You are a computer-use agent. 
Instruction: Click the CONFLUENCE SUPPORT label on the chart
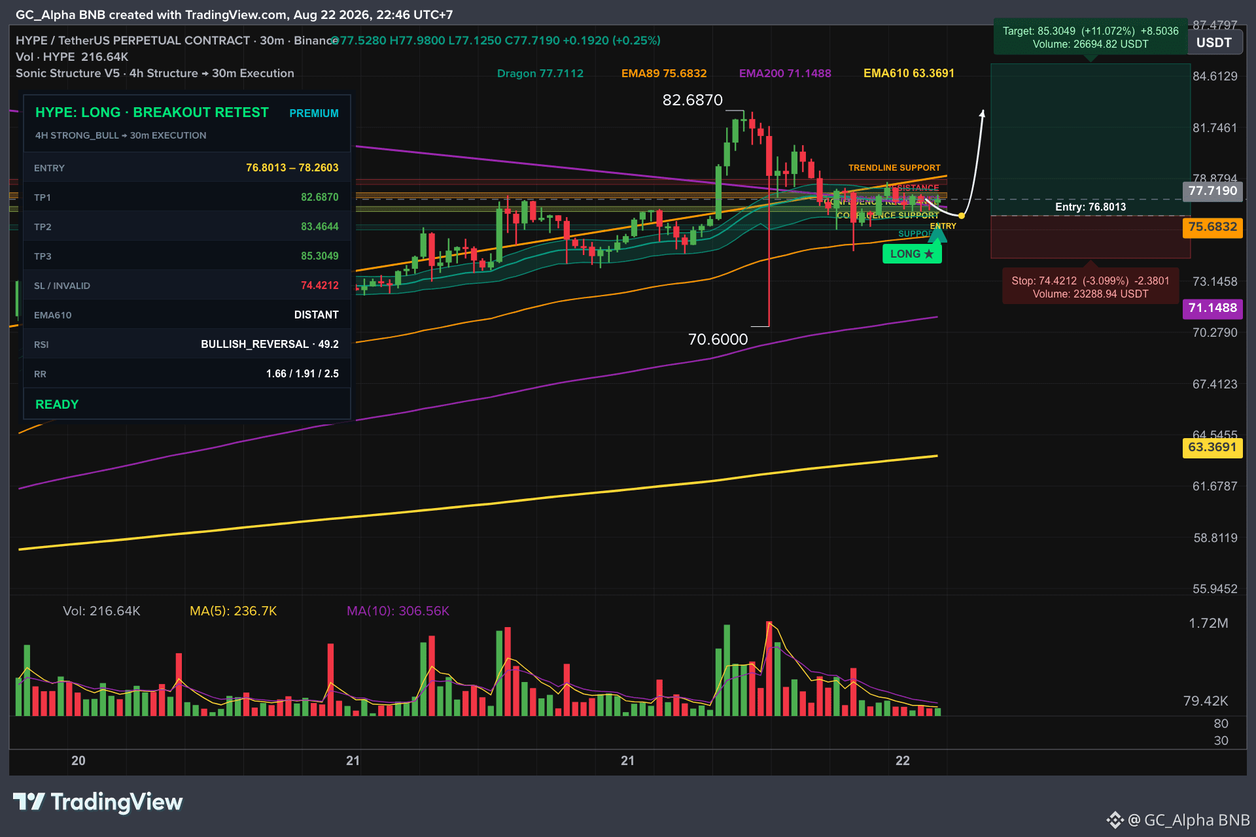[888, 215]
